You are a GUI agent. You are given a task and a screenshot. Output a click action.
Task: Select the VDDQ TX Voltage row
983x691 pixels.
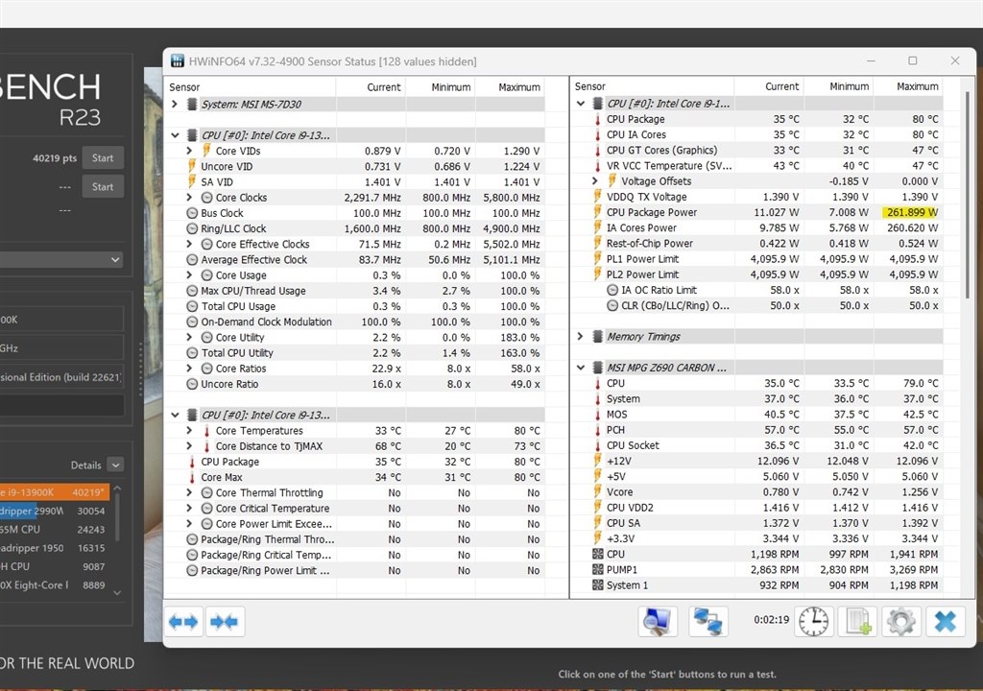tap(756, 197)
